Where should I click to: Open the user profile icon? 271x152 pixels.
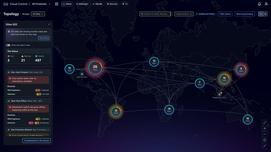[x=266, y=4]
